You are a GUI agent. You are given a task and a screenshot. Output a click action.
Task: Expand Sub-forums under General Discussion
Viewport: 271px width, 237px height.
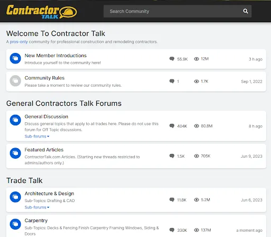click(37, 136)
